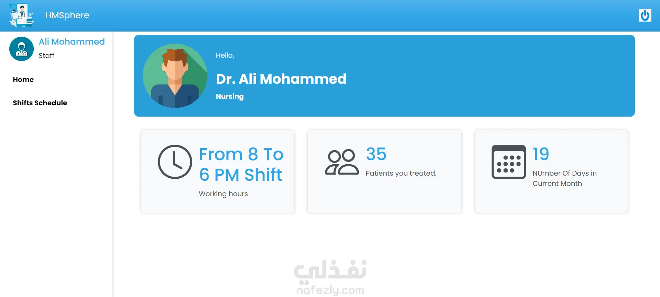This screenshot has width=660, height=297.
Task: Click the Nursing department label
Action: click(x=230, y=96)
